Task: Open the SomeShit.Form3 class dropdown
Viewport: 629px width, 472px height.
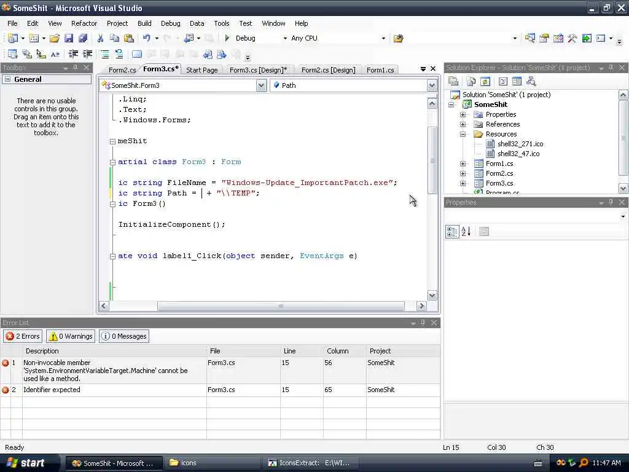Action: click(261, 85)
